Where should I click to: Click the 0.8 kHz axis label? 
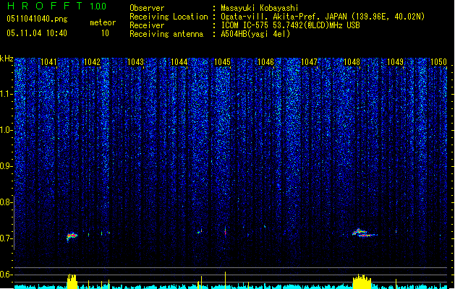point(6,202)
